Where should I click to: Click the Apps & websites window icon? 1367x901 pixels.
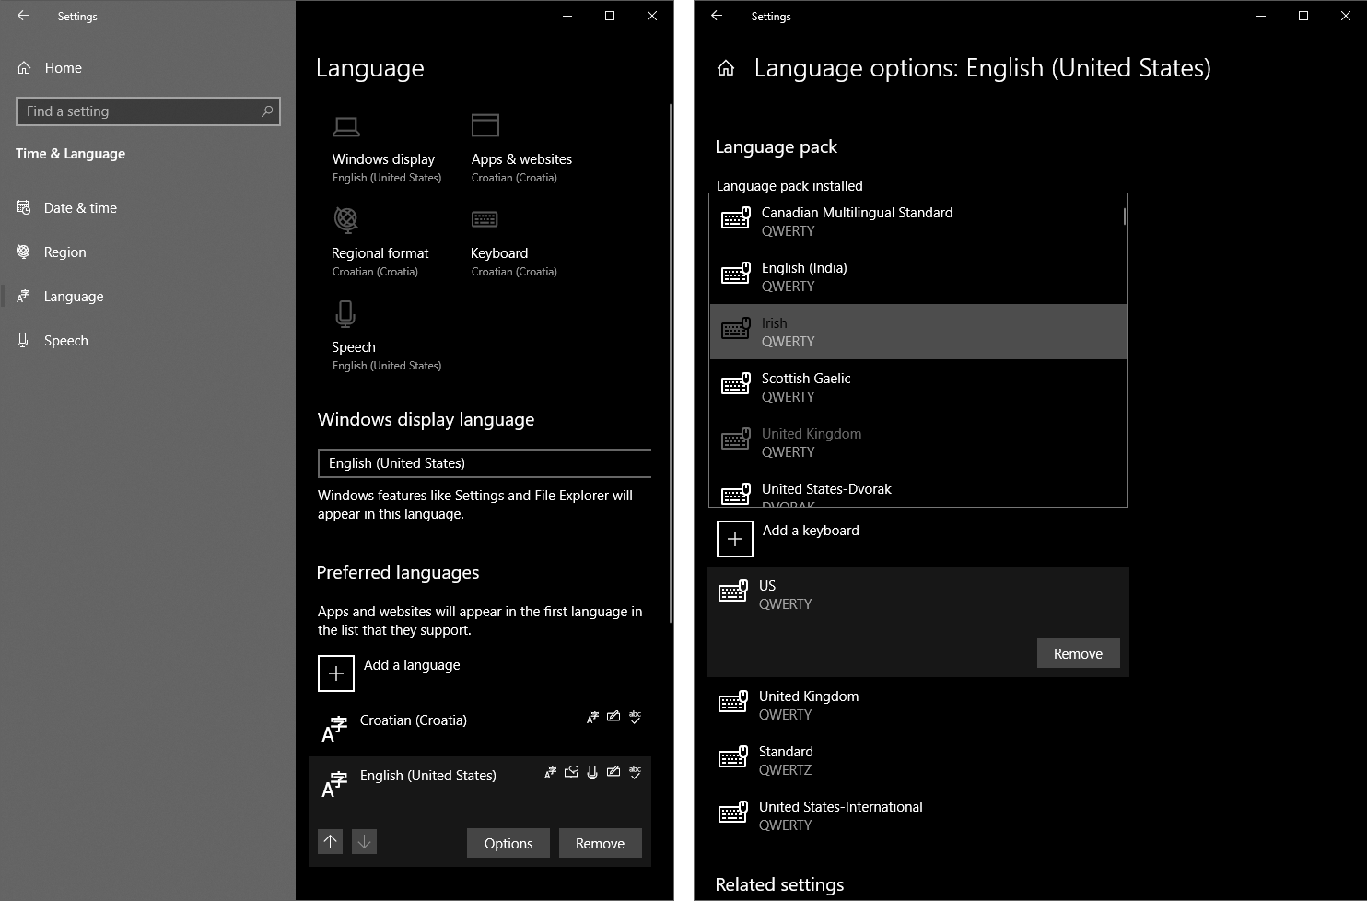pyautogui.click(x=485, y=125)
